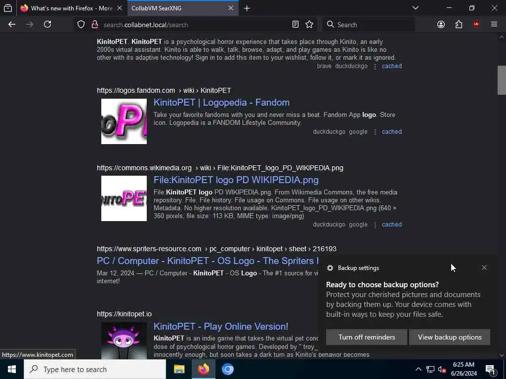Screen dimensions: 506x379
Task: Open the uBlock Origin extension popup
Action: click(x=476, y=25)
